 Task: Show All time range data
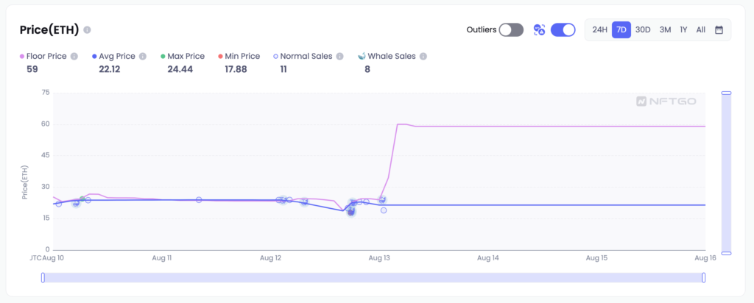700,30
